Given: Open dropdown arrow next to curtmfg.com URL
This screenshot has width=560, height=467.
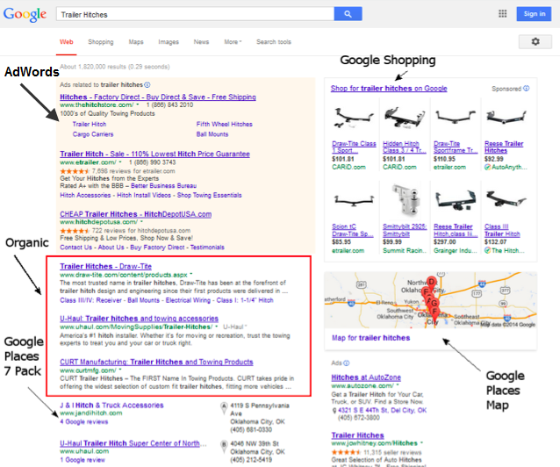Looking at the screenshot, I should click(120, 370).
